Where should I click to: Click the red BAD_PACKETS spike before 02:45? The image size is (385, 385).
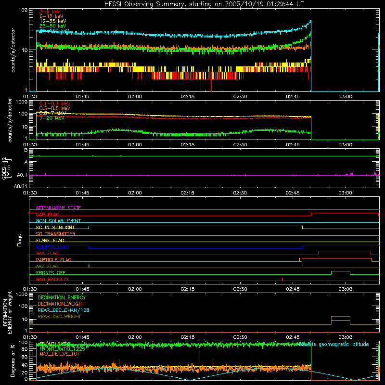pos(282,279)
